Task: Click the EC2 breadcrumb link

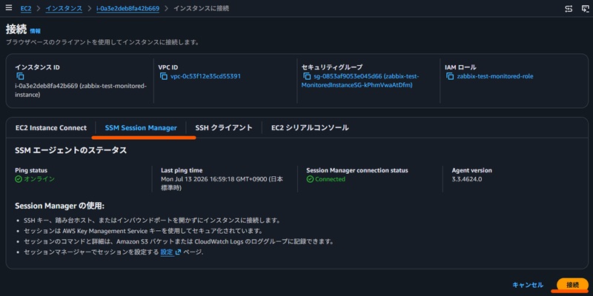Action: click(x=26, y=8)
